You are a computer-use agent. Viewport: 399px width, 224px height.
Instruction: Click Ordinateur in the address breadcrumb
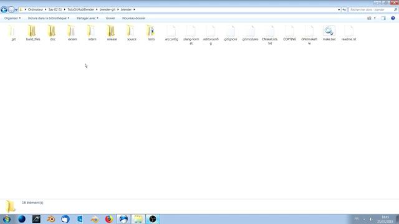point(36,9)
